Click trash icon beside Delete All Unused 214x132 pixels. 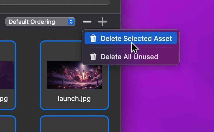tap(93, 57)
